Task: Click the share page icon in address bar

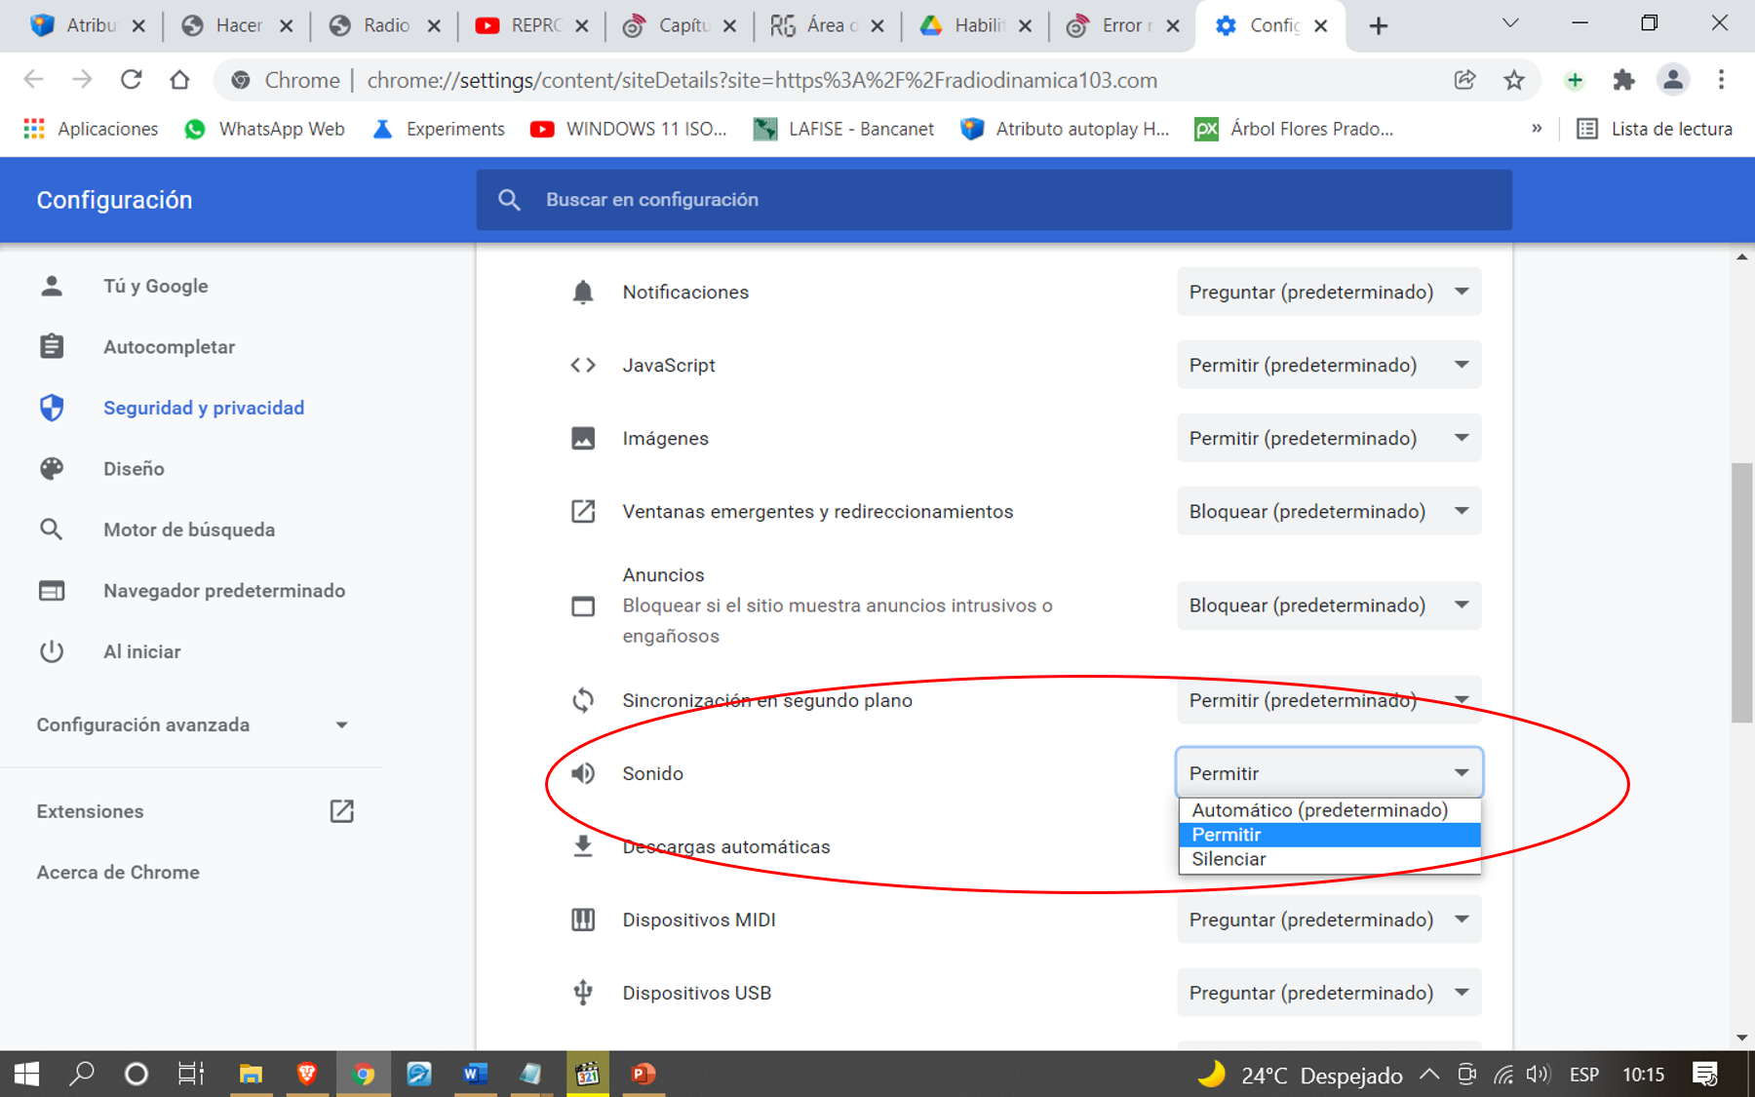Action: (x=1464, y=80)
